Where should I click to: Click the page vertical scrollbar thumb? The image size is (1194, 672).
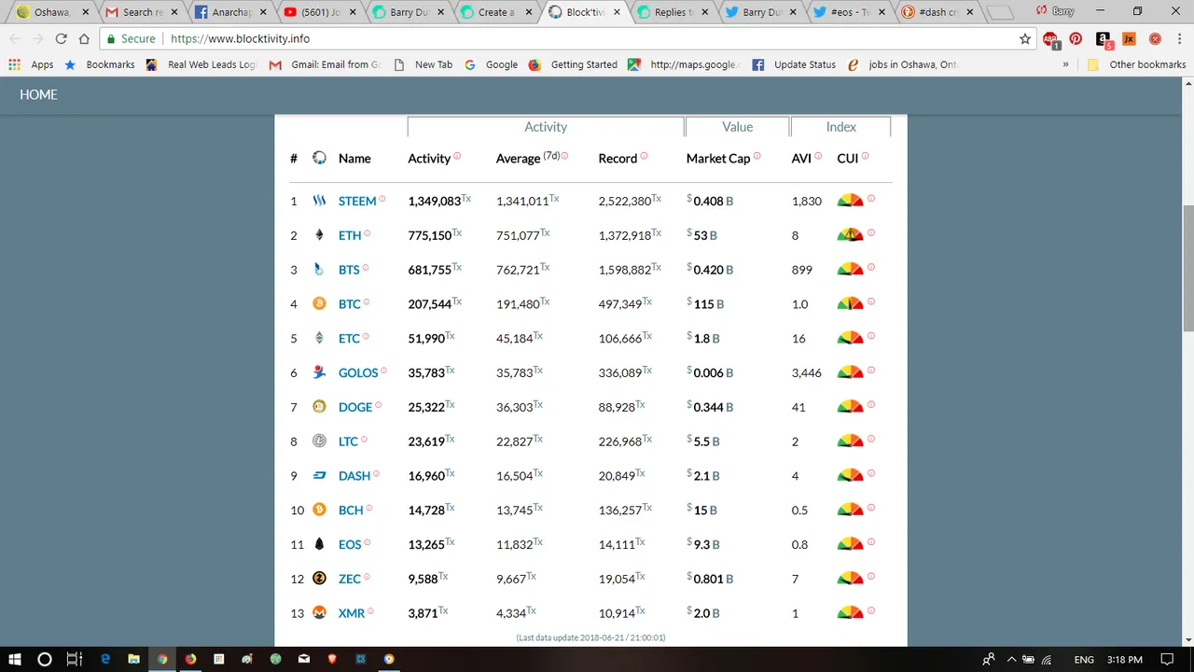[1188, 268]
